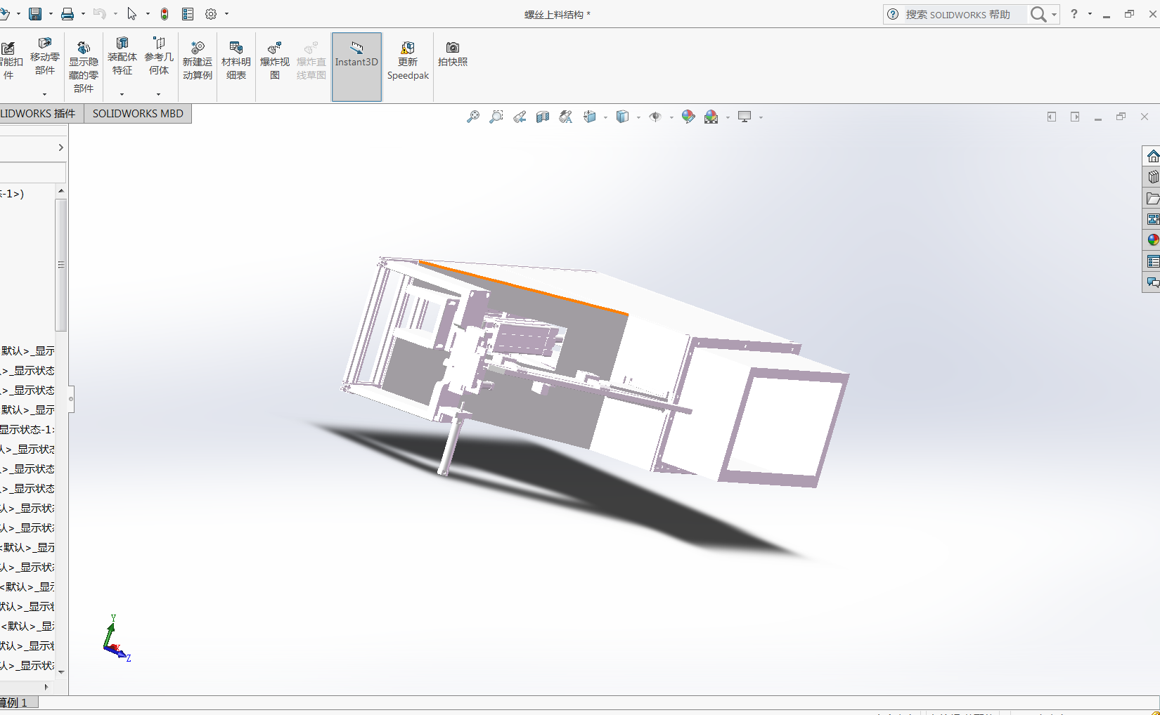Click the View Orientation cube icon

tap(589, 117)
